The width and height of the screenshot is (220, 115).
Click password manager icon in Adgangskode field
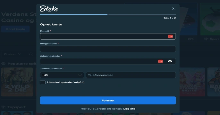[160, 61]
